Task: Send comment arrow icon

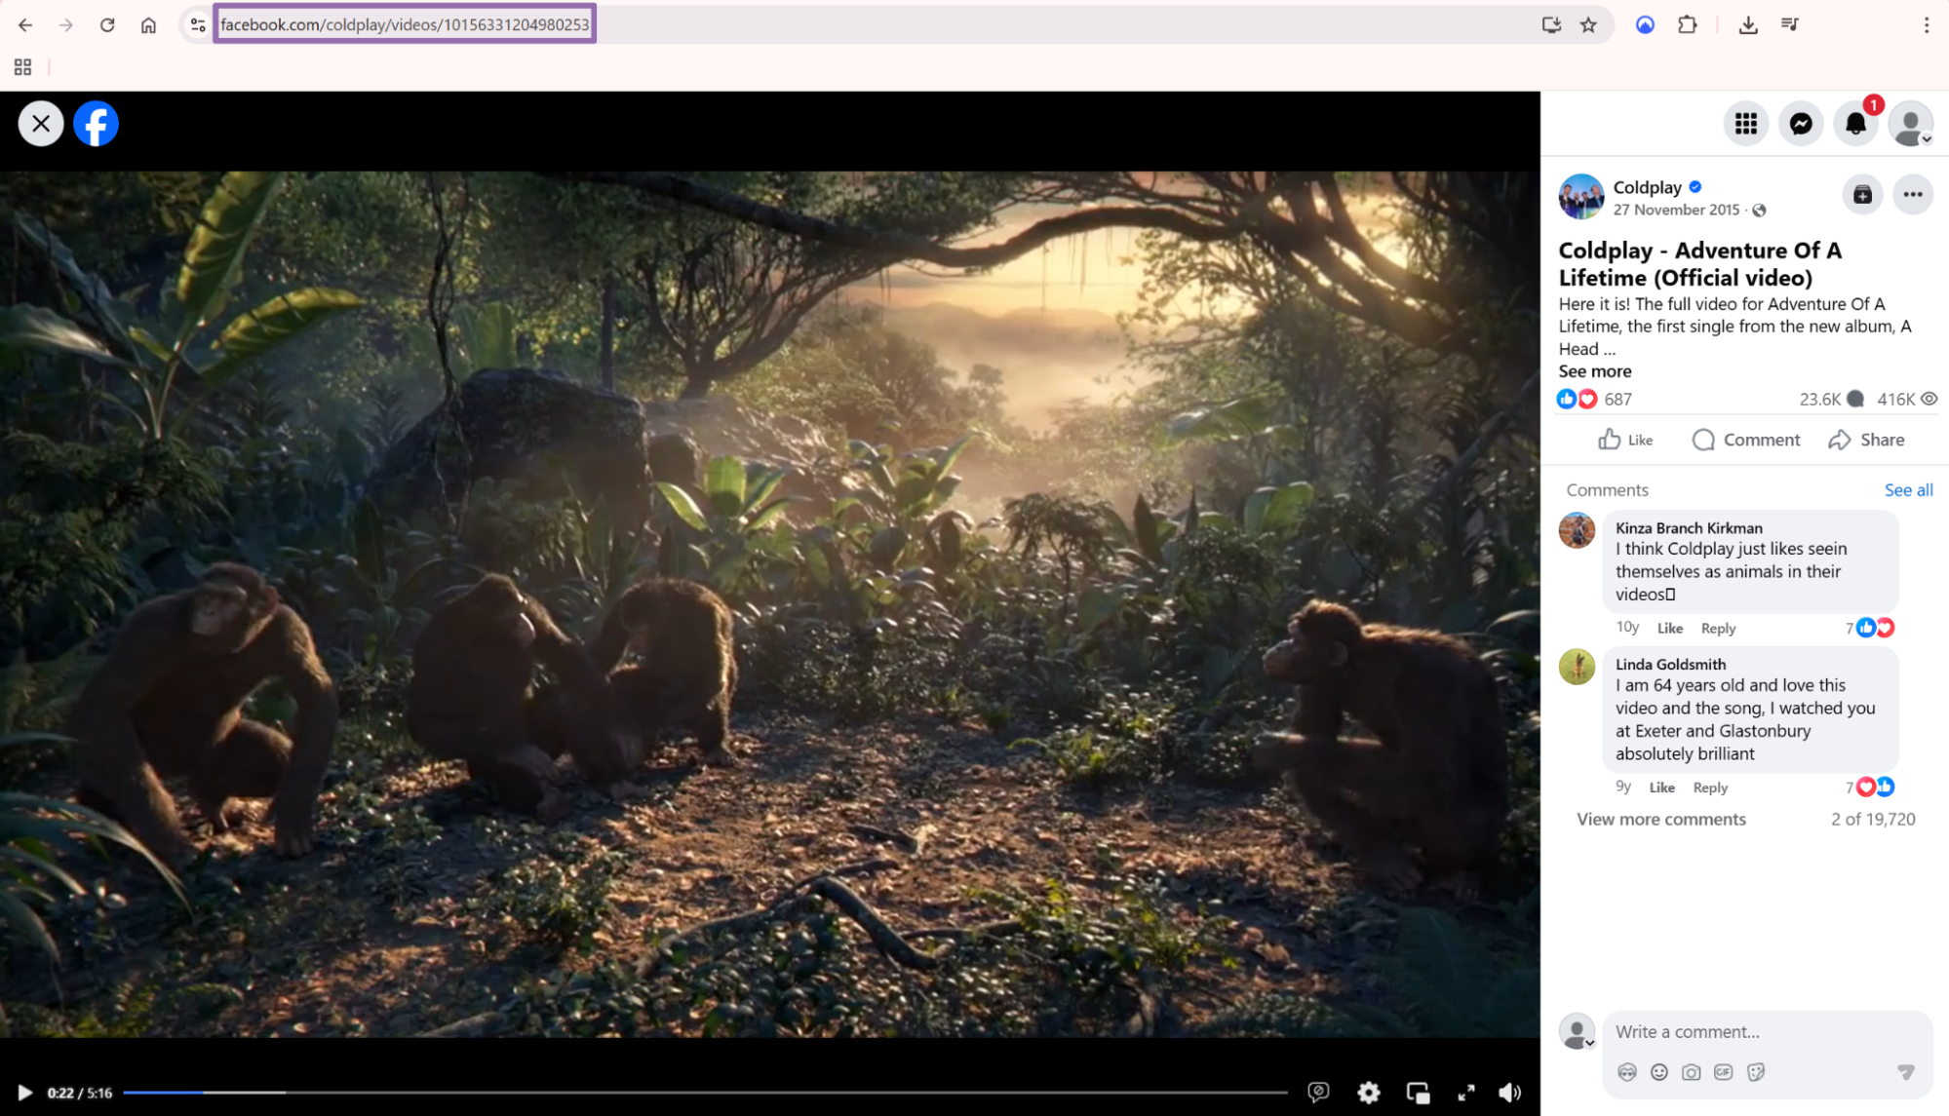Action: click(x=1905, y=1072)
